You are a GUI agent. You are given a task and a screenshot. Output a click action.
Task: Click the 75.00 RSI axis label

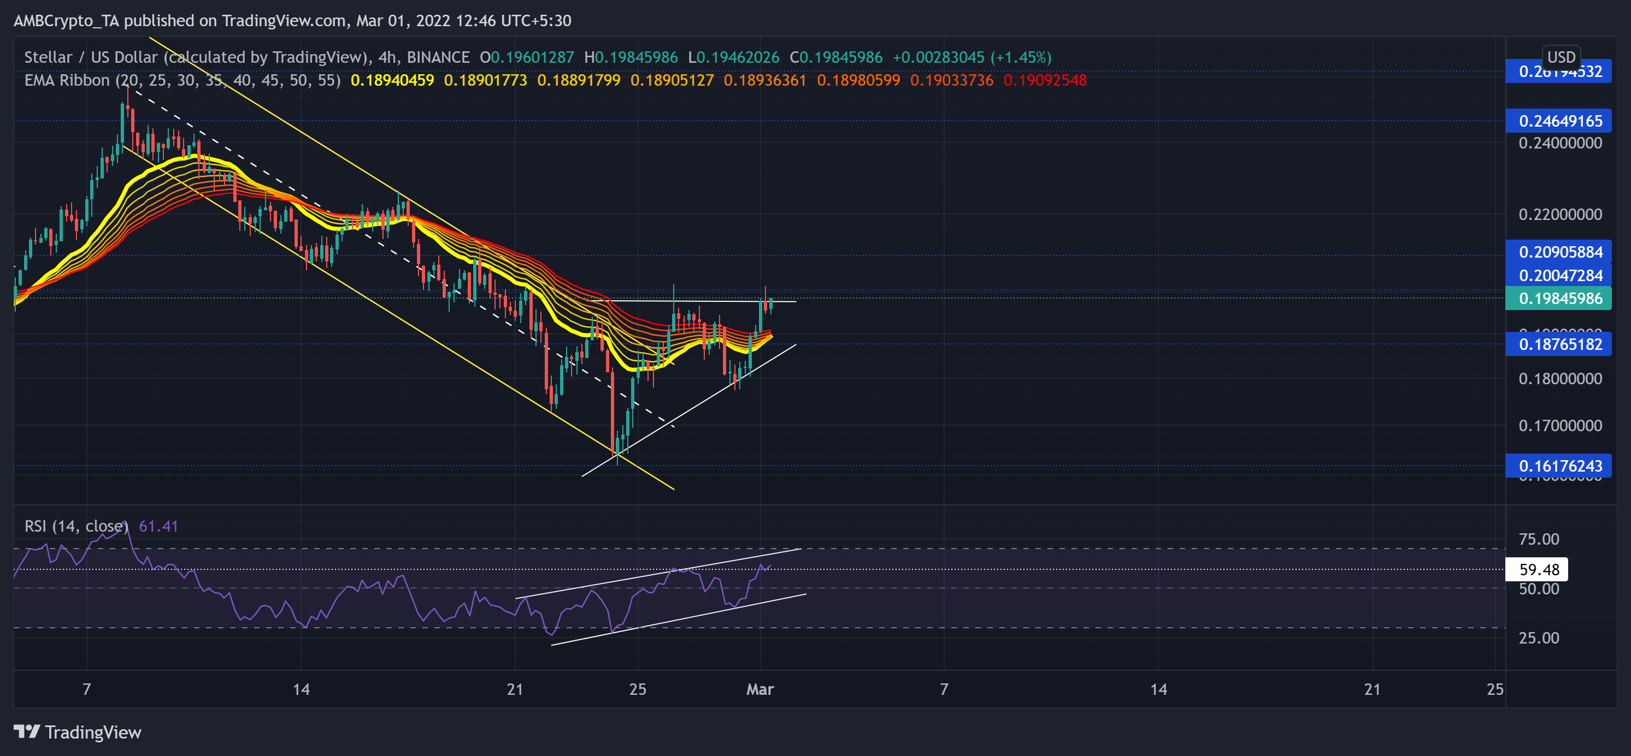click(x=1539, y=540)
